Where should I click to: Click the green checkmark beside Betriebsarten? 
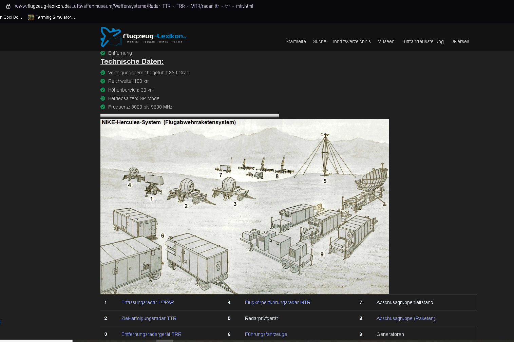[103, 98]
